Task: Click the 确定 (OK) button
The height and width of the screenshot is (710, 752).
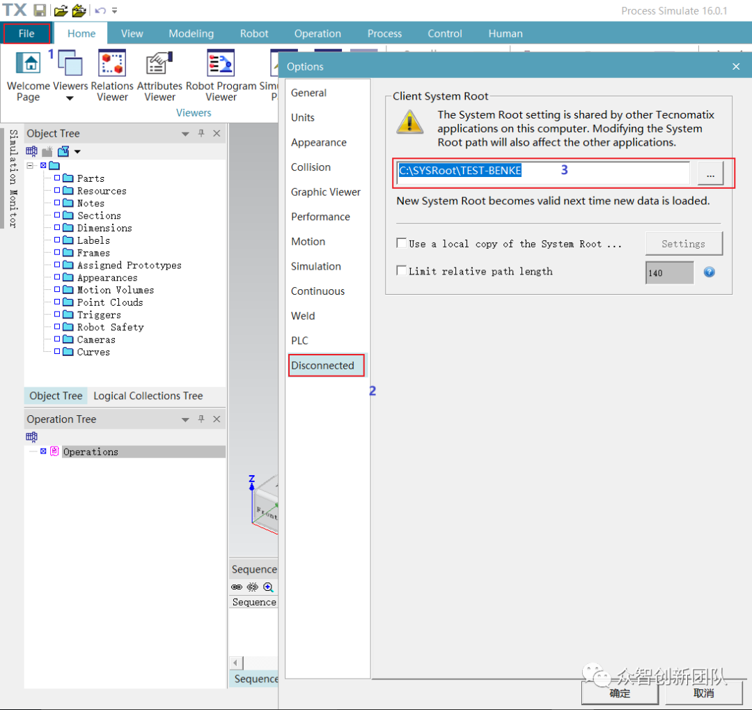Action: click(620, 693)
